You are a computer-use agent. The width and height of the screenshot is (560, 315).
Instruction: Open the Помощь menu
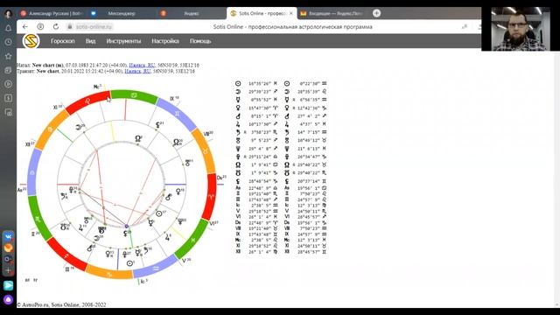coord(200,41)
